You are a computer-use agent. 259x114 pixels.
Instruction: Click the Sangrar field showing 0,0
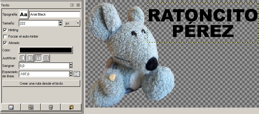(x=44, y=66)
